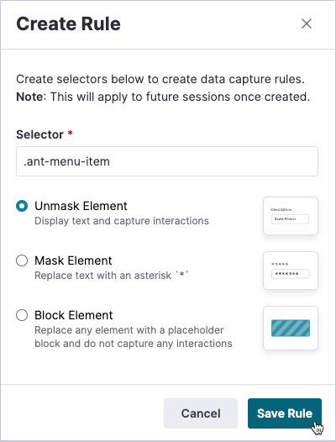This screenshot has height=442, width=336.
Task: Click the "Mask Element" label text
Action: [73, 260]
